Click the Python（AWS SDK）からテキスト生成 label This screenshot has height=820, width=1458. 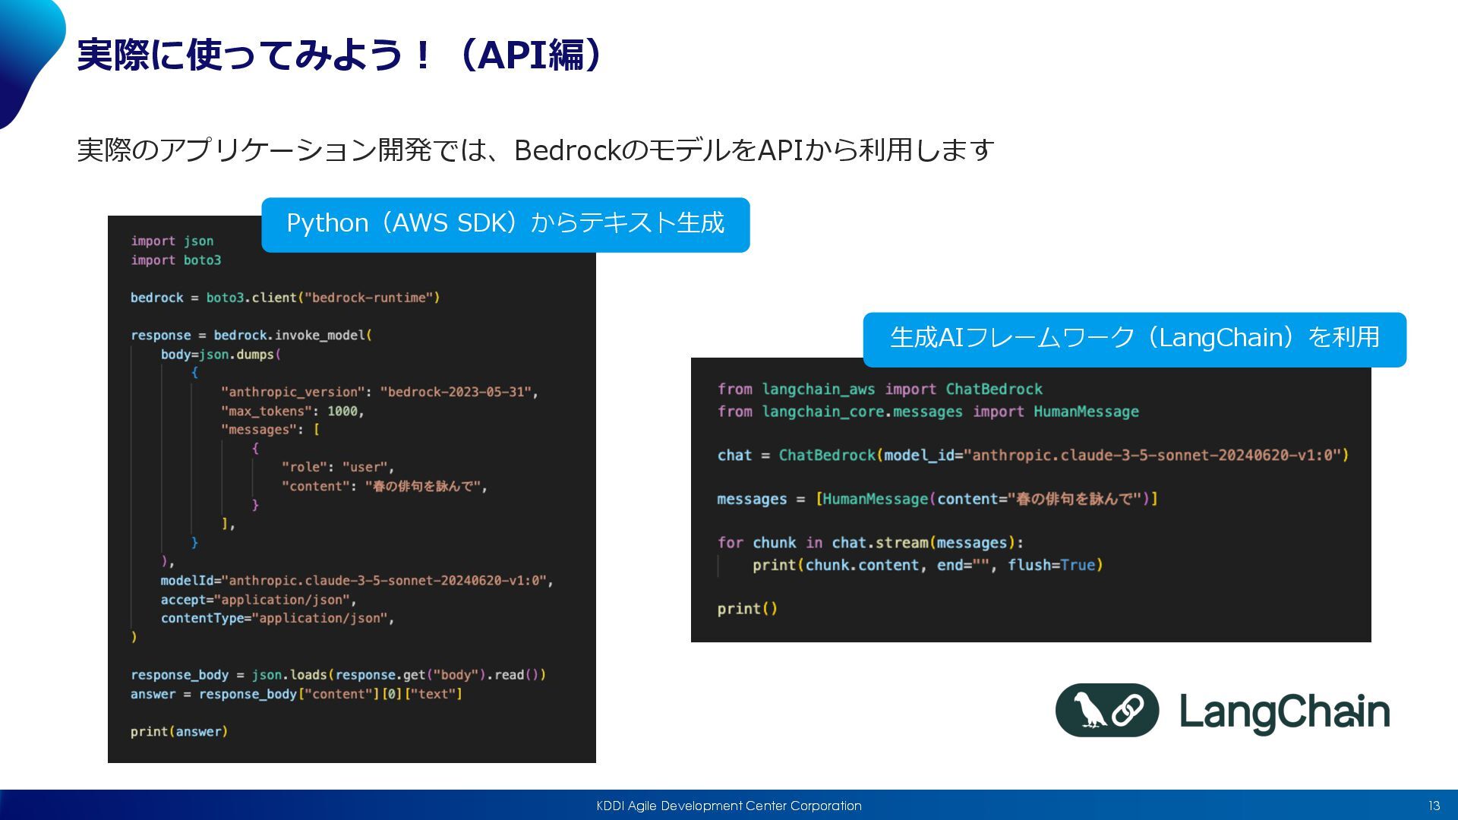tap(505, 224)
